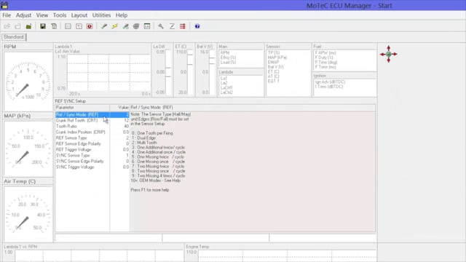466x262 pixels.
Task: Click the Z toolbar icon
Action: pyautogui.click(x=172, y=26)
